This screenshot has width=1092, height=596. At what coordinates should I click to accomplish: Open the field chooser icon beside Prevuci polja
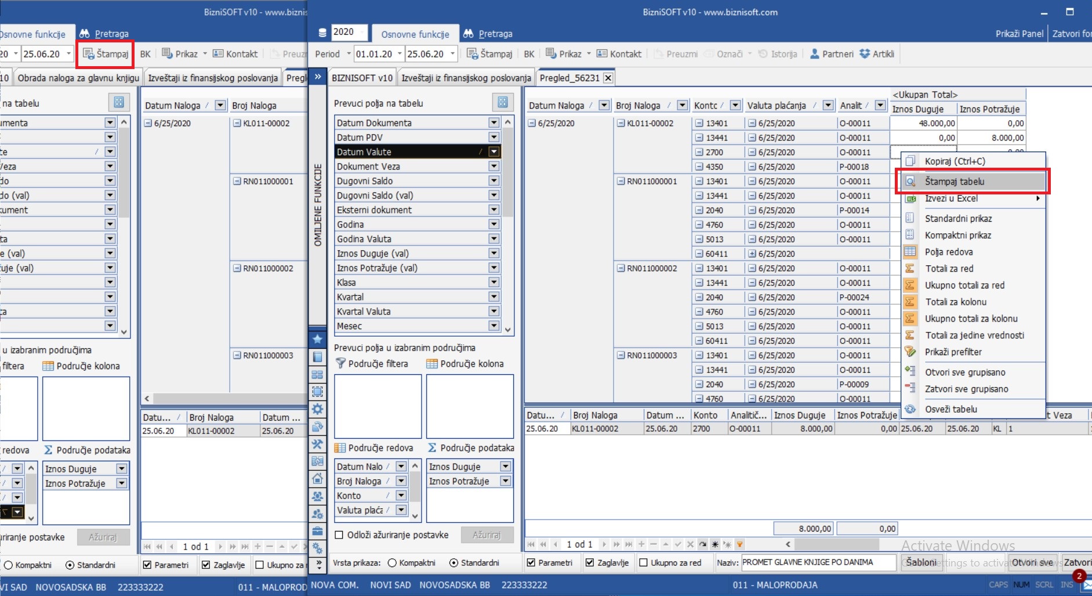coord(503,102)
